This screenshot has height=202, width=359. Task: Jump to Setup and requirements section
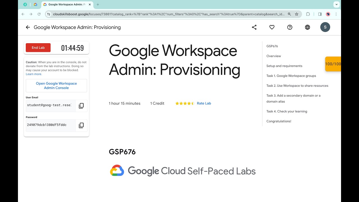click(x=284, y=66)
